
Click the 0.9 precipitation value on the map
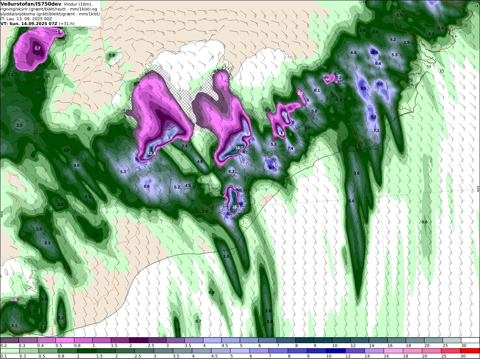pos(211,293)
